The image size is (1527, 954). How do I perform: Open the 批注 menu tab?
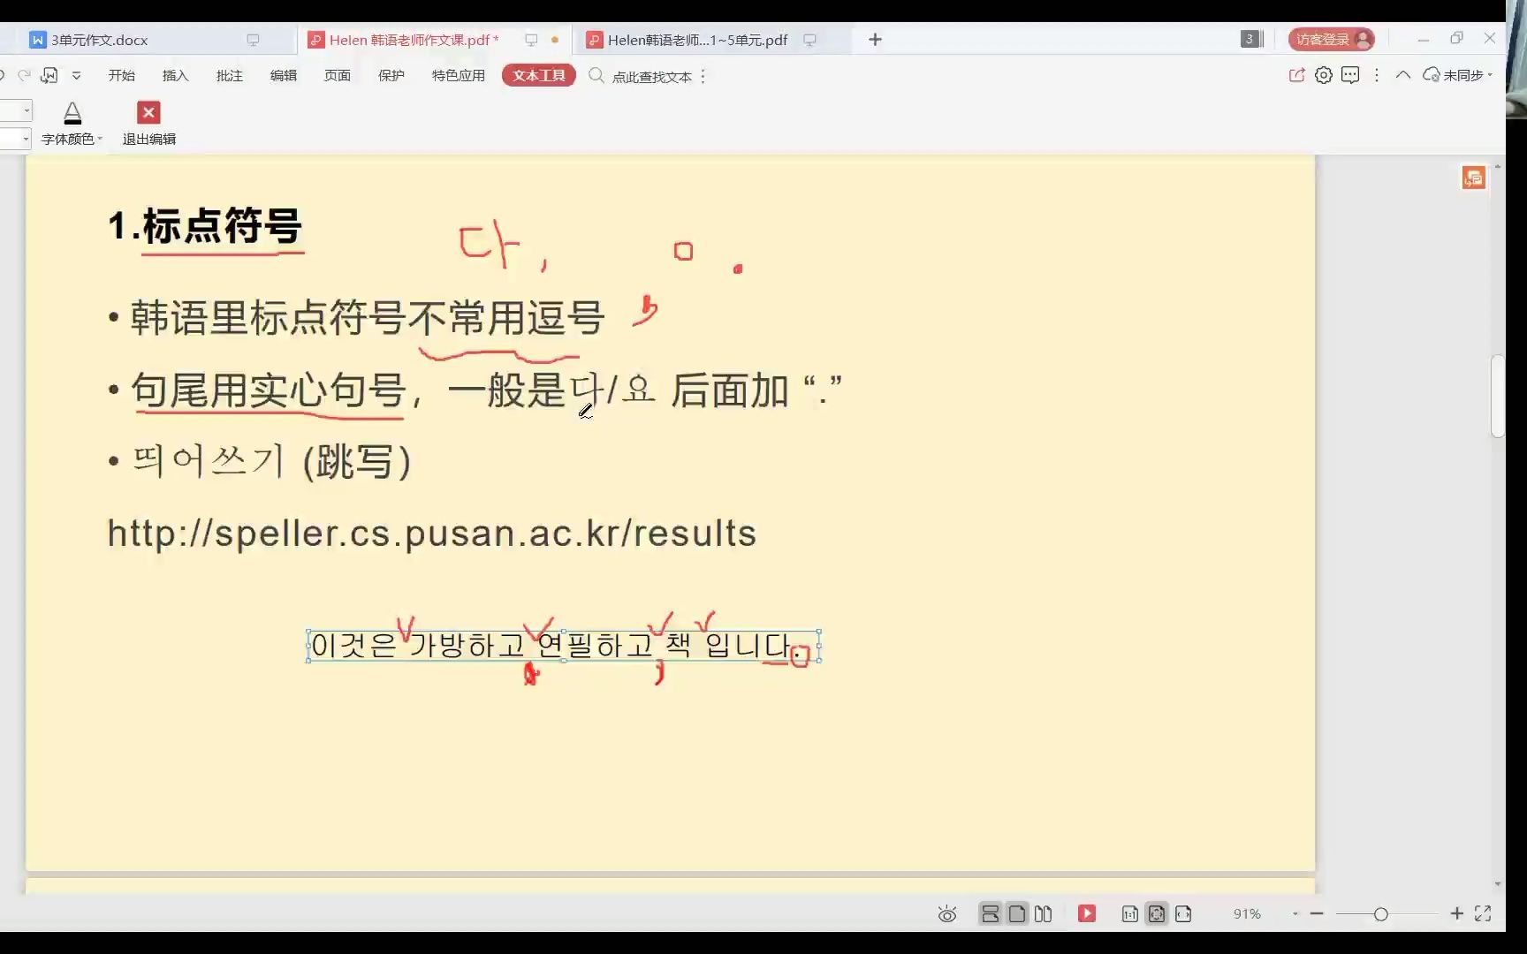[x=229, y=76]
